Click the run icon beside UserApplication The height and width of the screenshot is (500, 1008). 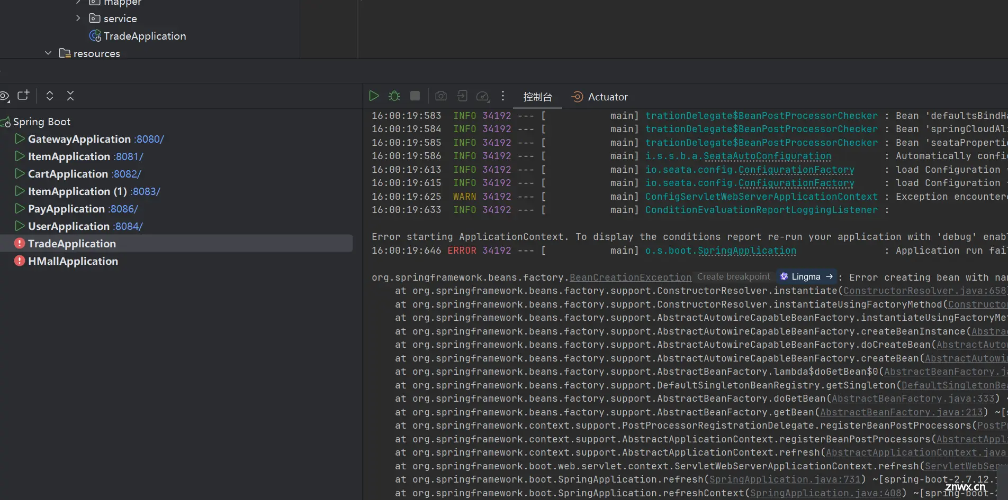(20, 226)
